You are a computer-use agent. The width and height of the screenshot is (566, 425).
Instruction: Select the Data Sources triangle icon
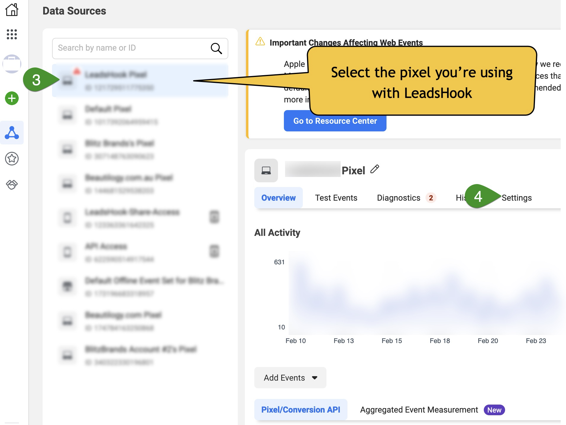click(12, 133)
